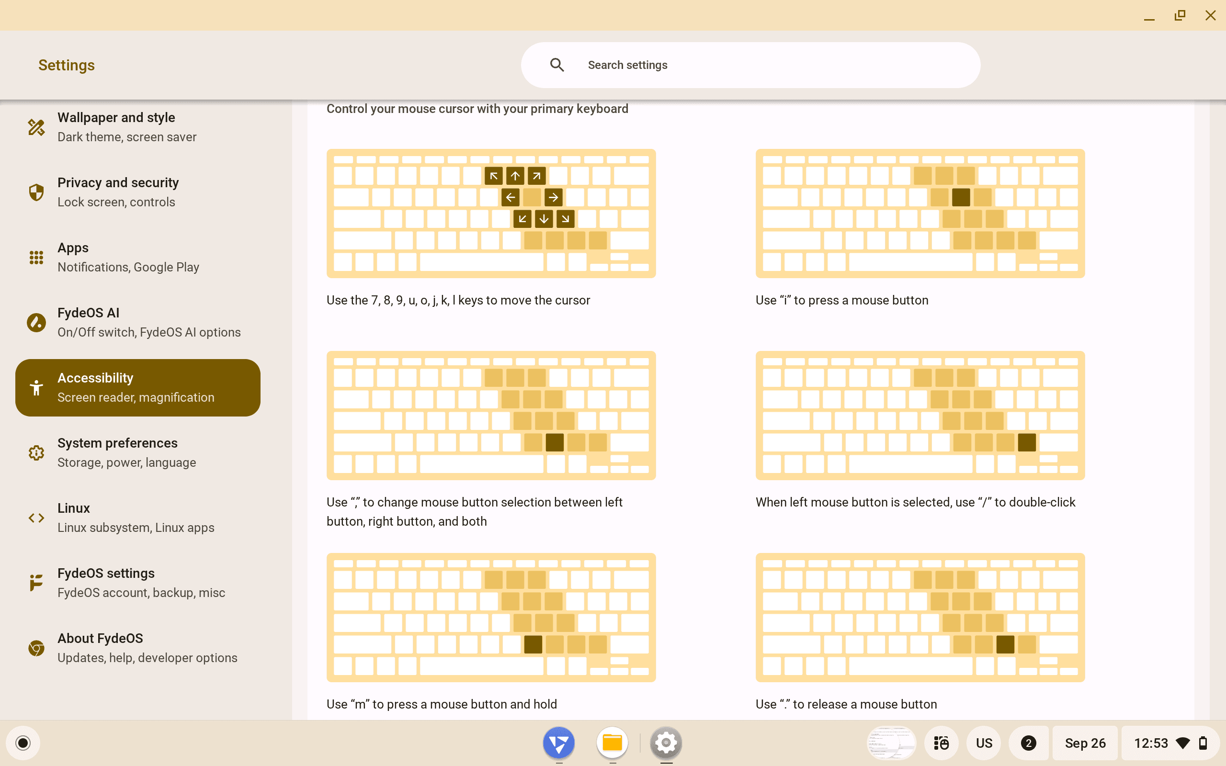Click the Wallpaper and style brush icon
The width and height of the screenshot is (1226, 766).
pos(36,127)
